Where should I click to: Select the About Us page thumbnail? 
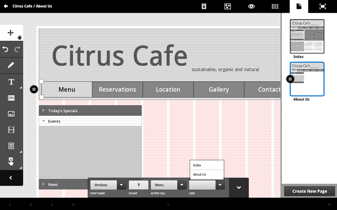coord(307,79)
